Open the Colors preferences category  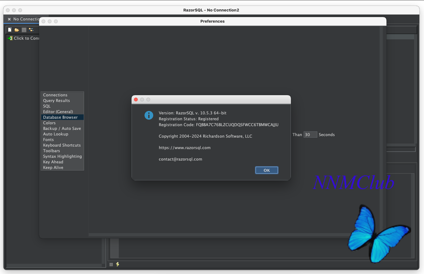(62, 123)
